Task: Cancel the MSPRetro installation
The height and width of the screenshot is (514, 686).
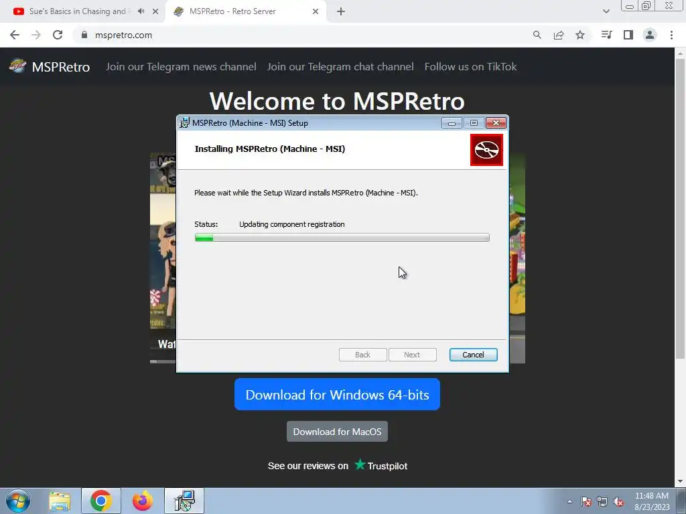Action: point(474,355)
